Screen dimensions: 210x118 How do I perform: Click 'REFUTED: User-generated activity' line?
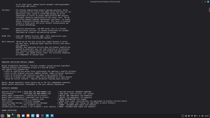[x=43, y=47]
